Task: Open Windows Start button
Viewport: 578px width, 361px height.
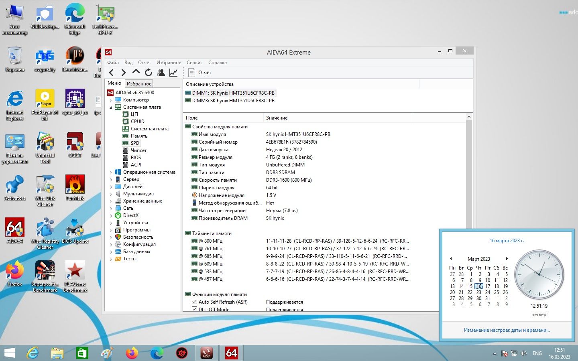Action: [x=9, y=353]
